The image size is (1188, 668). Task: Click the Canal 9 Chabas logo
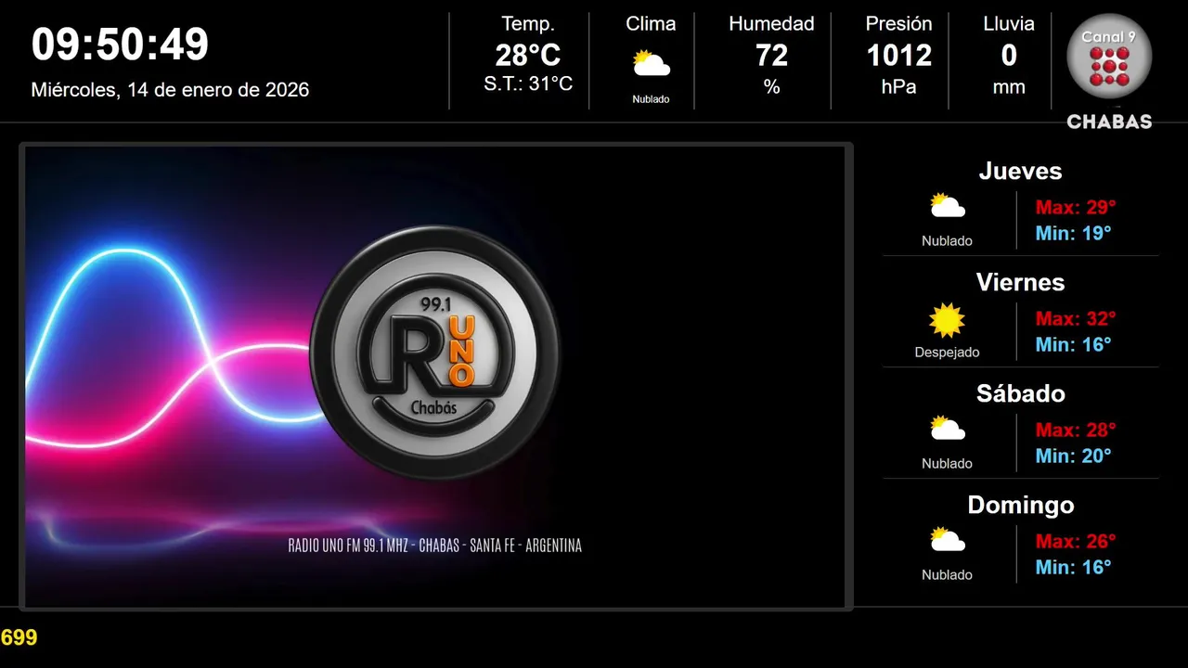click(1109, 71)
